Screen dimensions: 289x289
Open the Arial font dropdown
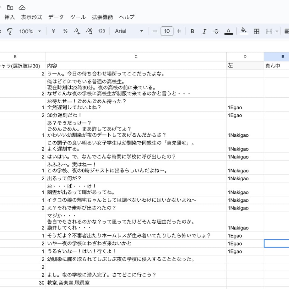[129, 31]
